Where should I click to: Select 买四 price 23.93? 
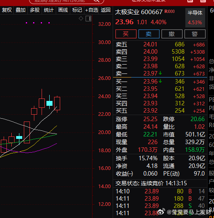[x=150, y=103]
